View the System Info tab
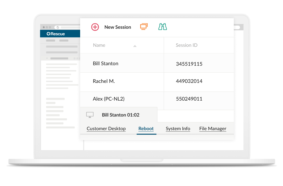The height and width of the screenshot is (186, 283). (178, 129)
